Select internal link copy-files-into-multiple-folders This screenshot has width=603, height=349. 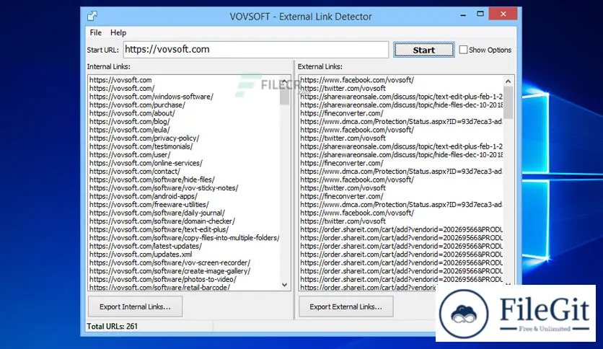(x=184, y=238)
